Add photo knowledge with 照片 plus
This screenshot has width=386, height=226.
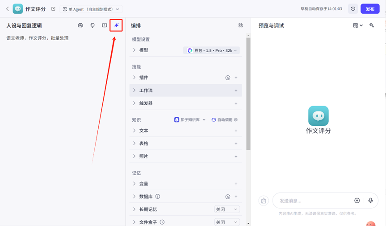pyautogui.click(x=236, y=156)
